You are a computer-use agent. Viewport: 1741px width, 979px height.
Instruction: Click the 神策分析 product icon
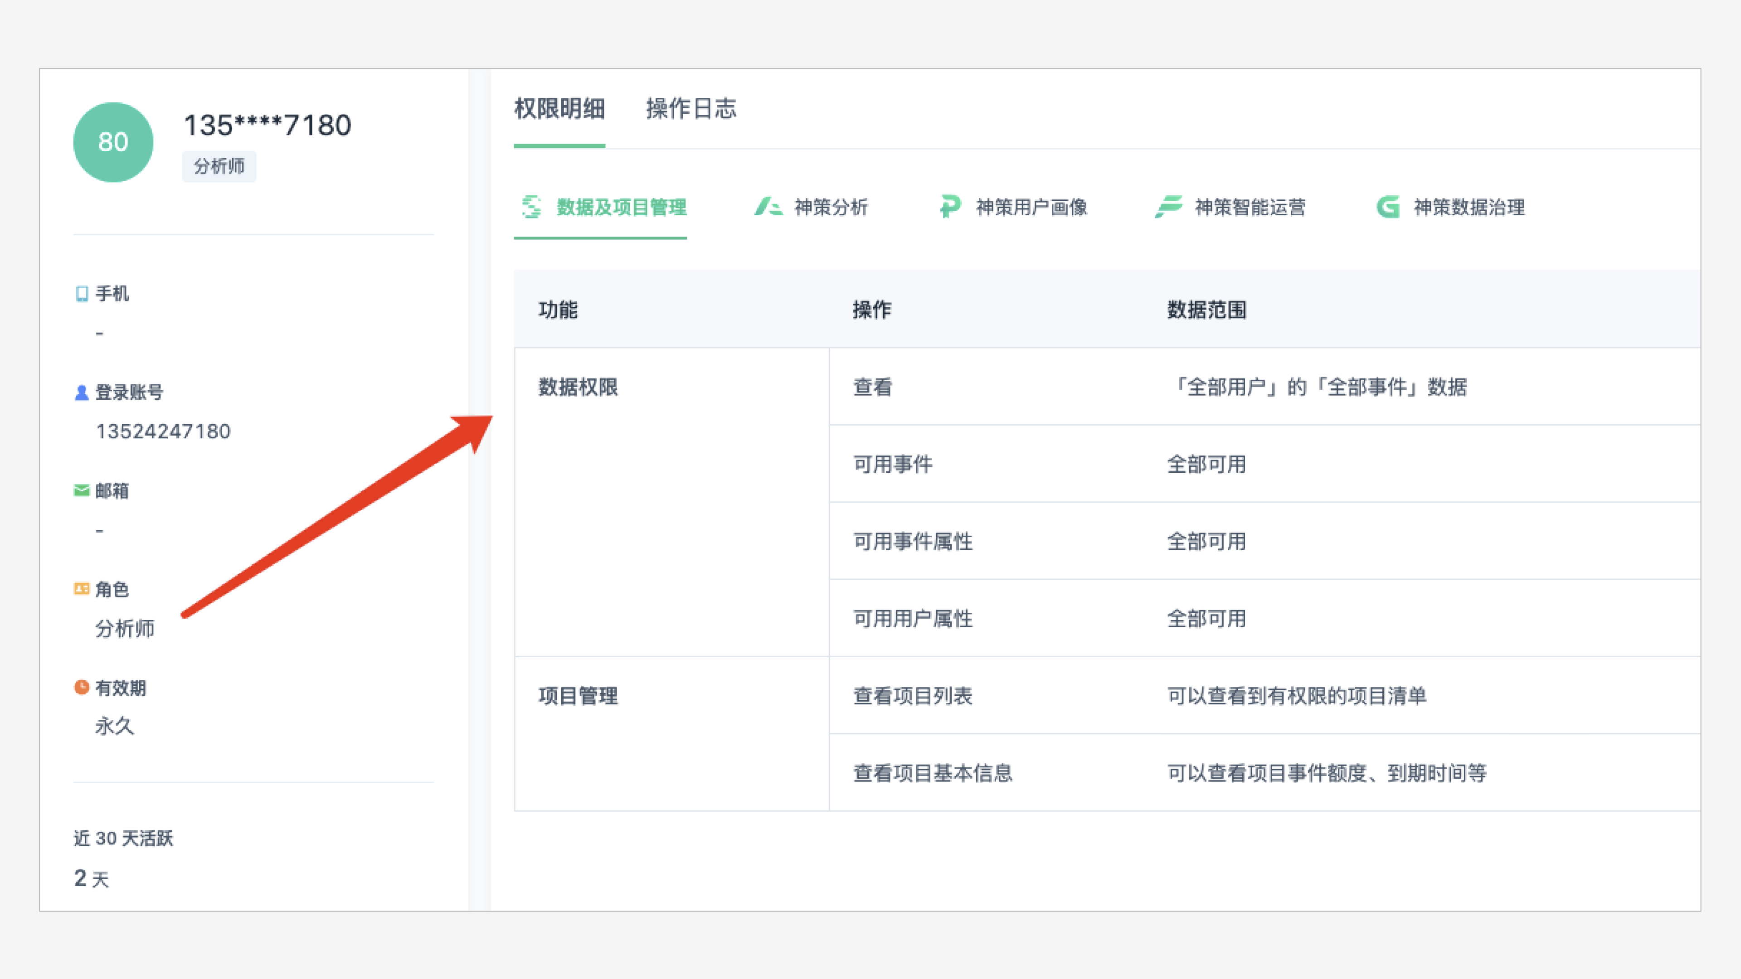pos(768,207)
